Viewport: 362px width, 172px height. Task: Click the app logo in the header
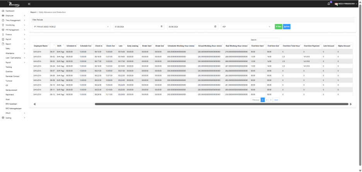coord(13,4)
